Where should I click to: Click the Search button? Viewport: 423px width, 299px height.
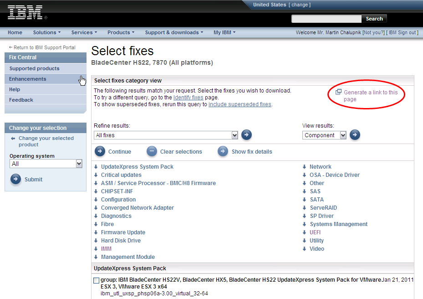point(374,19)
